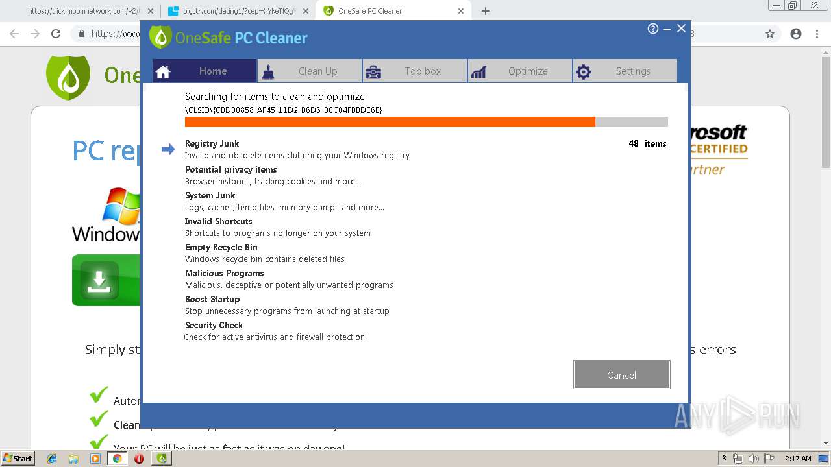Open the Home tab in OneSafe PC Cleaner
Screen dimensions: 831x467
[205, 71]
